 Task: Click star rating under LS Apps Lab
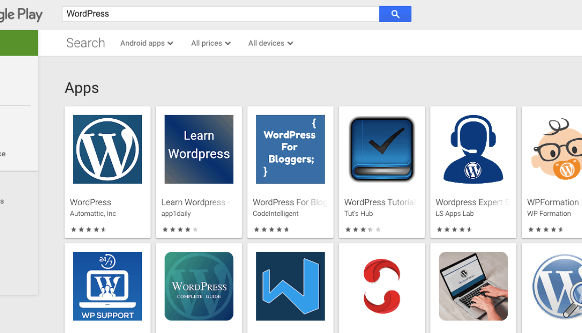click(x=455, y=230)
